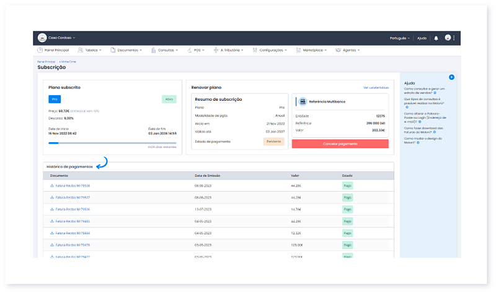Open Fatura-Recibo M/79478 link
Viewport: 496px width, 293px height.
click(73, 245)
